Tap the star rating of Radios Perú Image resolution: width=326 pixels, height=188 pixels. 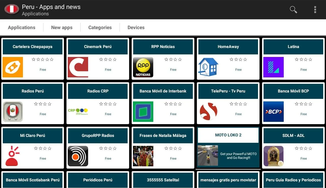pyautogui.click(x=43, y=104)
